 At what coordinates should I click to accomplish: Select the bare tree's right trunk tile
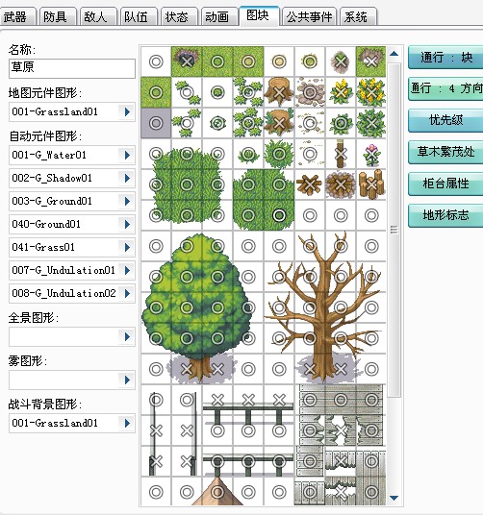tap(341, 369)
